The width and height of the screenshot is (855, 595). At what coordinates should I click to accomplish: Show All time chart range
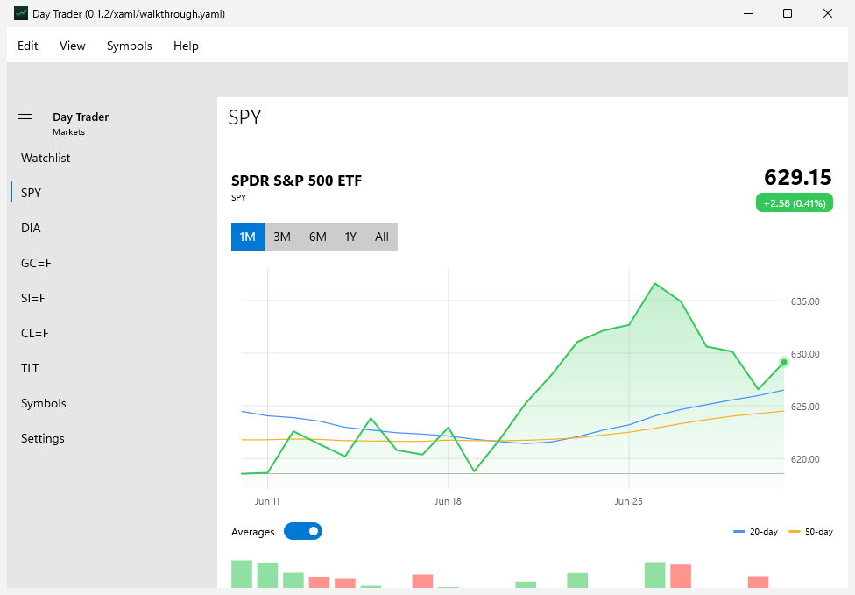pyautogui.click(x=382, y=237)
